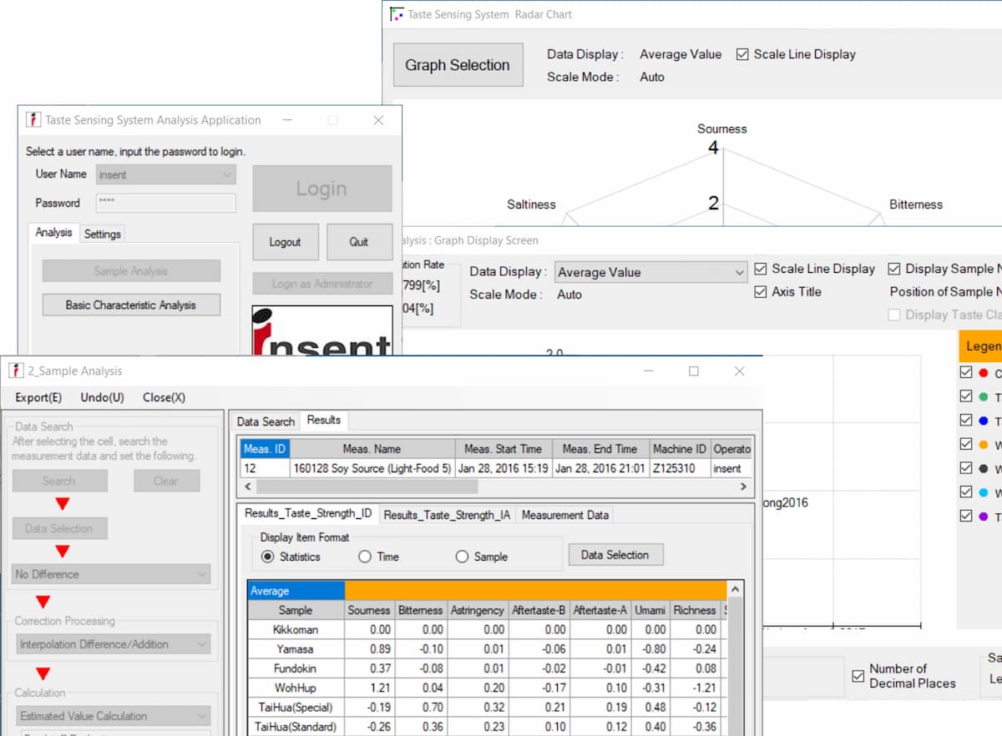
Task: Click Basic Characteristic Analysis button
Action: tap(131, 305)
